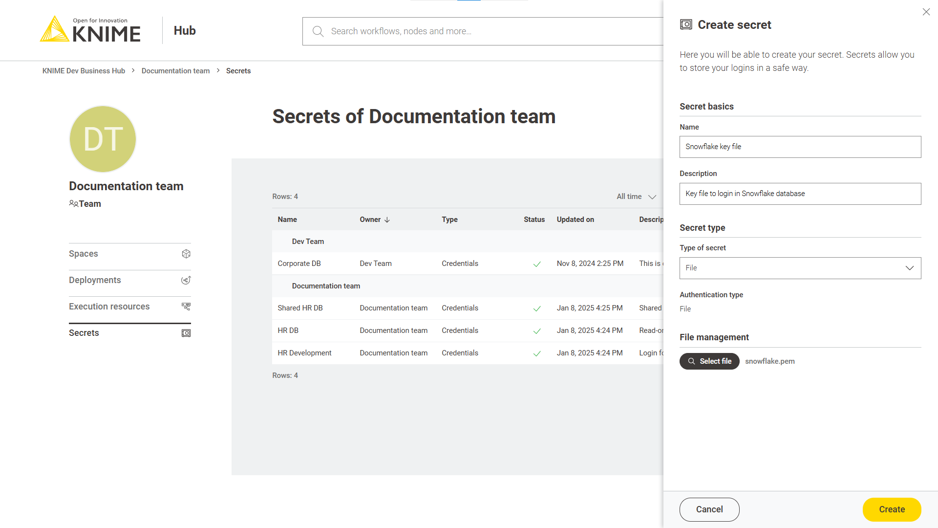Click the Deployments icon in sidebar
938x528 pixels.
coord(186,280)
